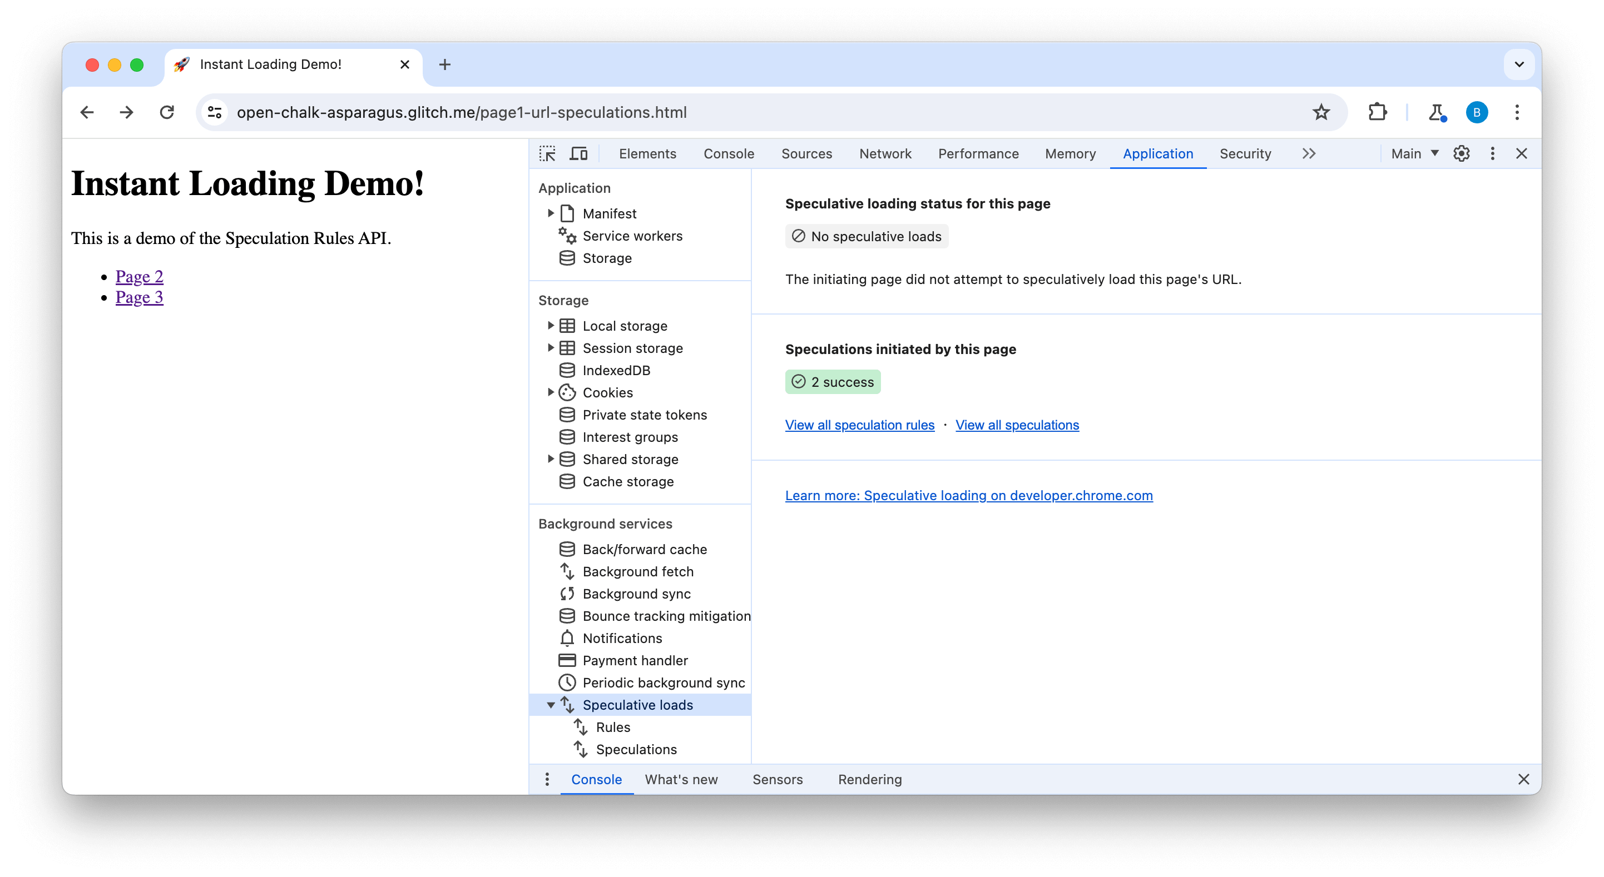Open Learn more Speculative loading link
The width and height of the screenshot is (1604, 877).
pyautogui.click(x=968, y=495)
